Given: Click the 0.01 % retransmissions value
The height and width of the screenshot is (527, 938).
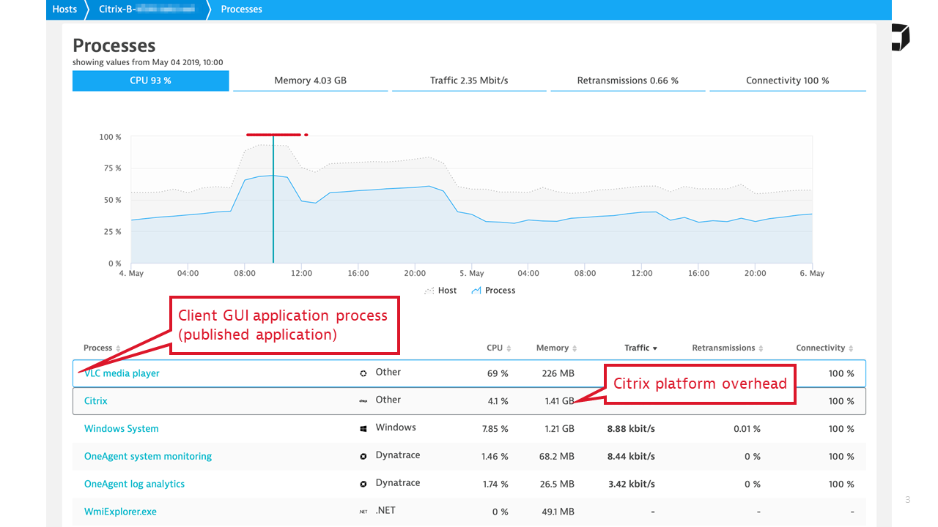Looking at the screenshot, I should [747, 429].
